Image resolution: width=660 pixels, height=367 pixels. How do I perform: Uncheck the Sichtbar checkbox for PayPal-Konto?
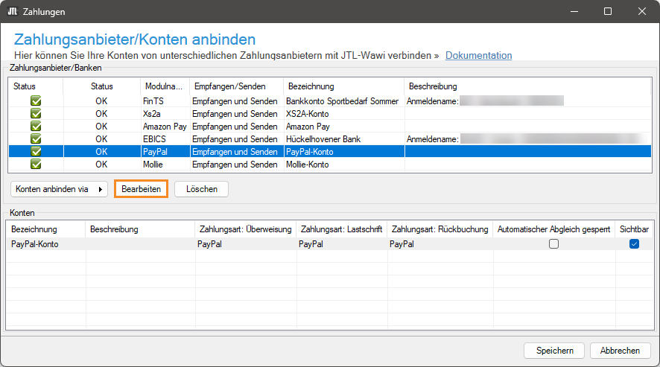634,244
